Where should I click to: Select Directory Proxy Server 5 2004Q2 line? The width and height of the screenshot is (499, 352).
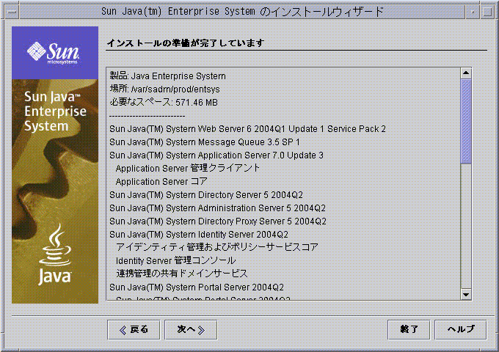pos(218,221)
